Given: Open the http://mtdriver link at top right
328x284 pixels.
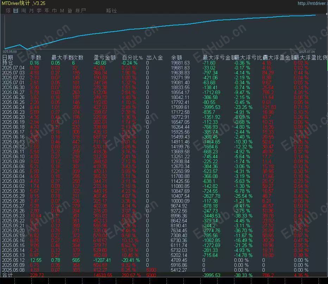Looking at the screenshot, I should [x=313, y=4].
